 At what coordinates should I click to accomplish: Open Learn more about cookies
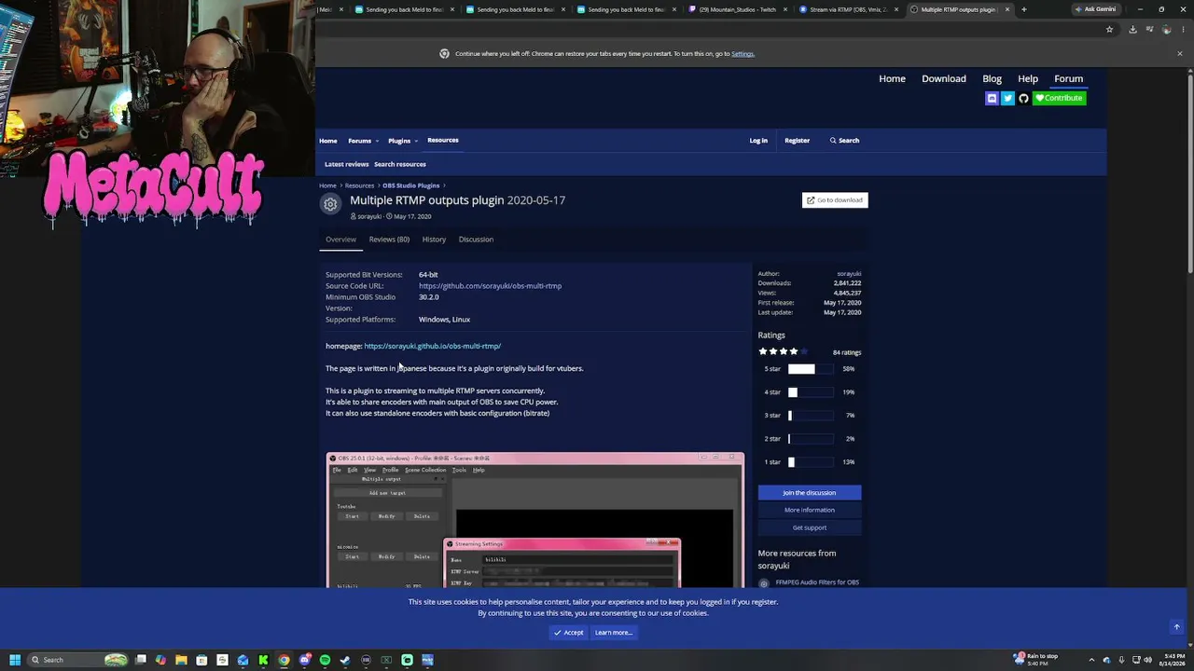coord(614,633)
